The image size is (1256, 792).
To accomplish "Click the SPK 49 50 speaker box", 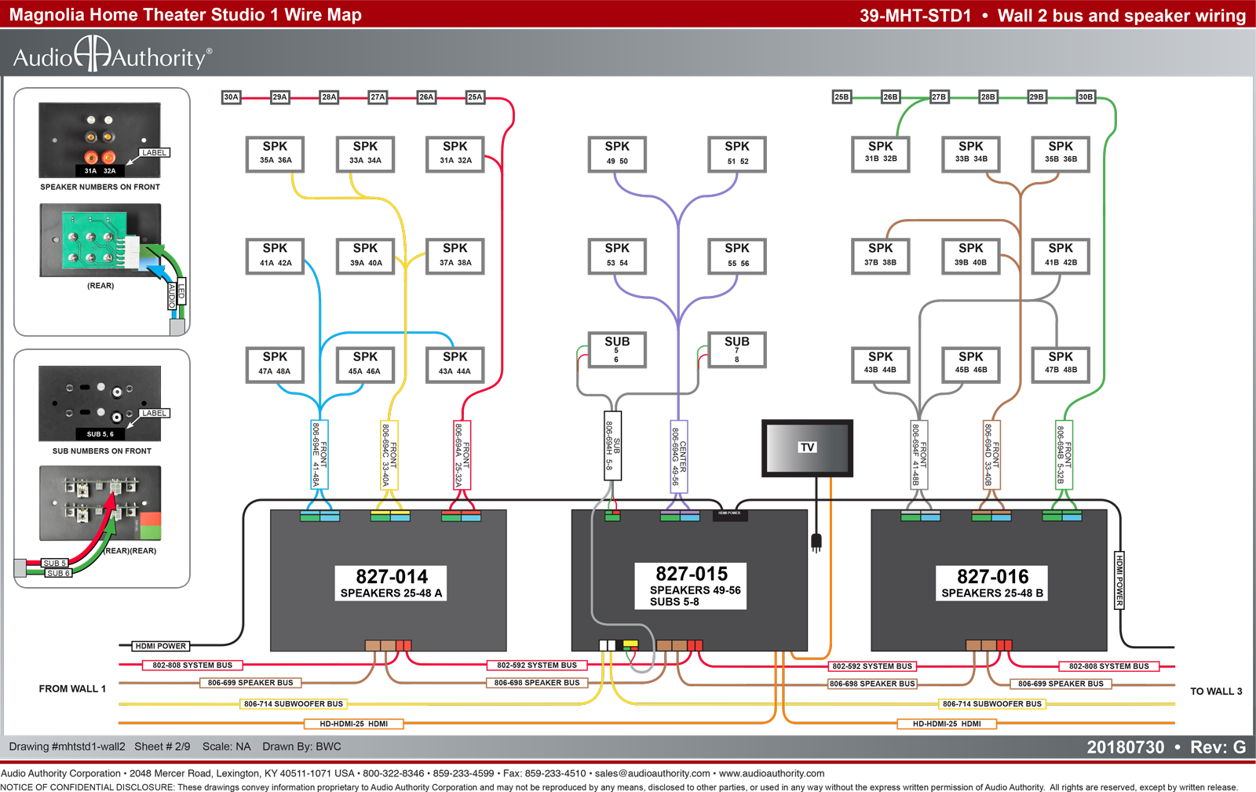I will point(617,155).
